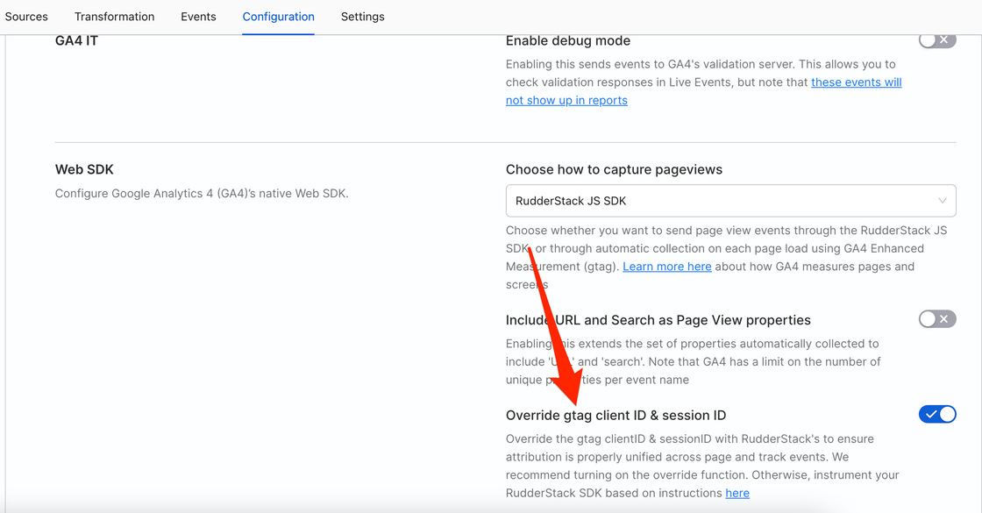Screen dimensions: 982x513
Task: Click the 'Enable debug mode' label
Action: pyautogui.click(x=568, y=40)
